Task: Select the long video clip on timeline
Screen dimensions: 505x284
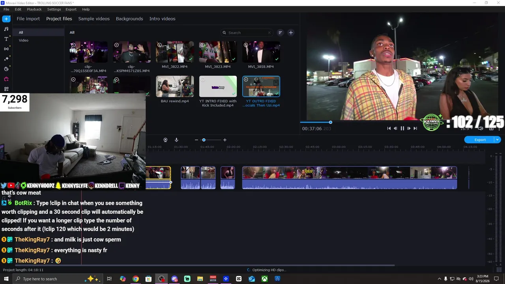Action: pos(350,177)
